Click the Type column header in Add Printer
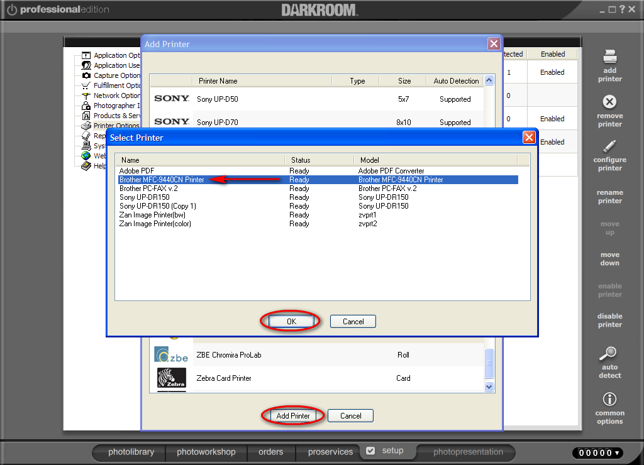The height and width of the screenshot is (465, 644). click(356, 81)
